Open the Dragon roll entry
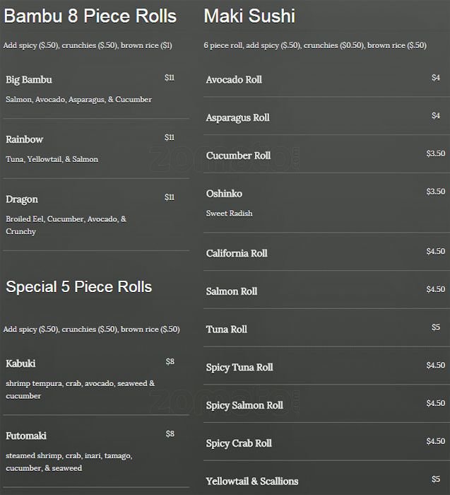The height and width of the screenshot is (495, 450). tap(22, 199)
